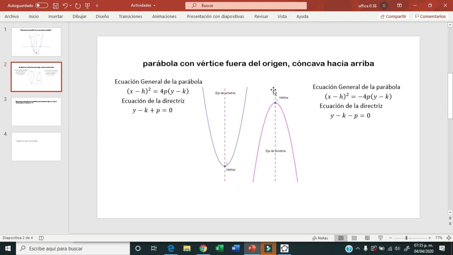
Task: Click the 77% zoom level
Action: coord(439,238)
